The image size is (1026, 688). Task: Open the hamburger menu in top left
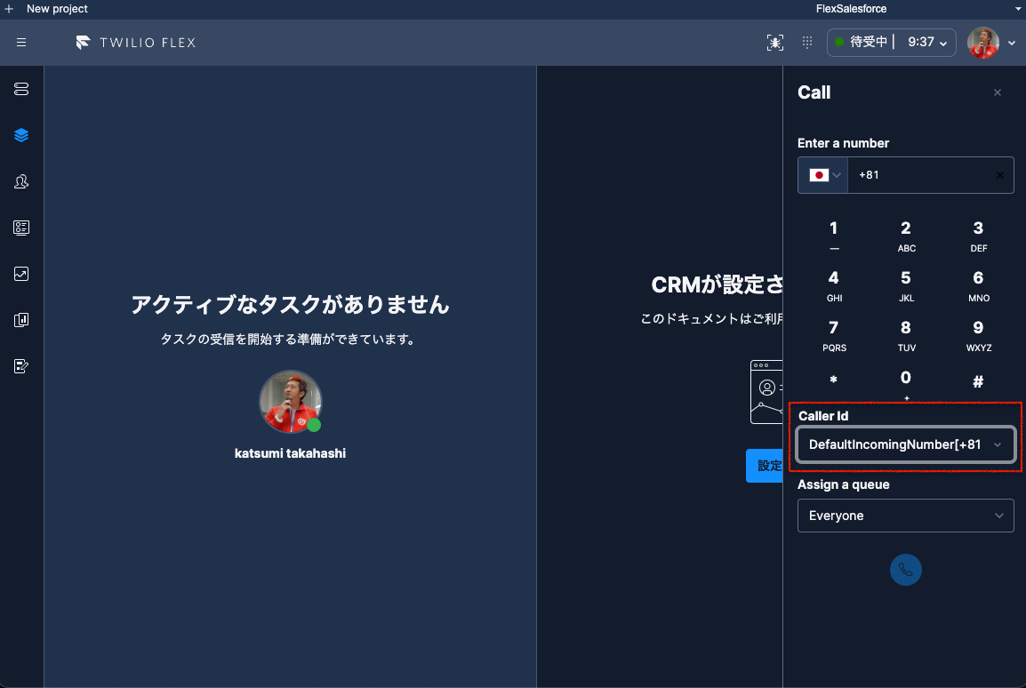[21, 42]
